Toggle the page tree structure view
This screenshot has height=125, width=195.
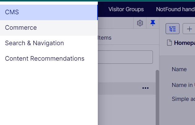pyautogui.click(x=172, y=29)
